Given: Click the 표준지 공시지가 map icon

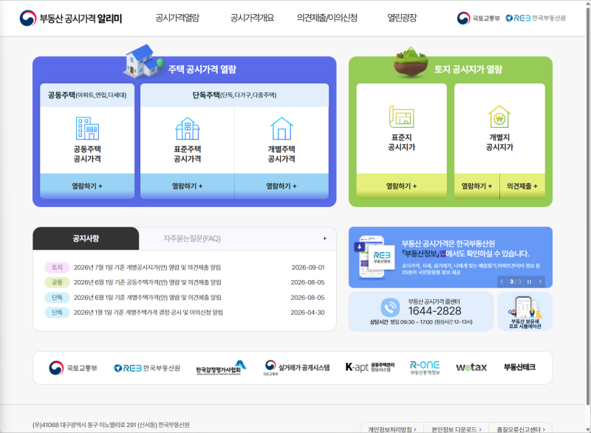Looking at the screenshot, I should click(401, 117).
